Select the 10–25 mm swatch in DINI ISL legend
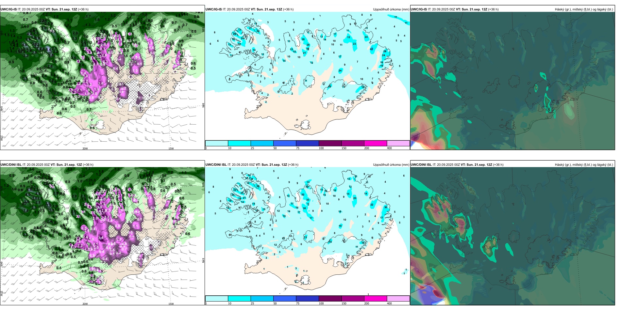The width and height of the screenshot is (621, 310). [239, 299]
